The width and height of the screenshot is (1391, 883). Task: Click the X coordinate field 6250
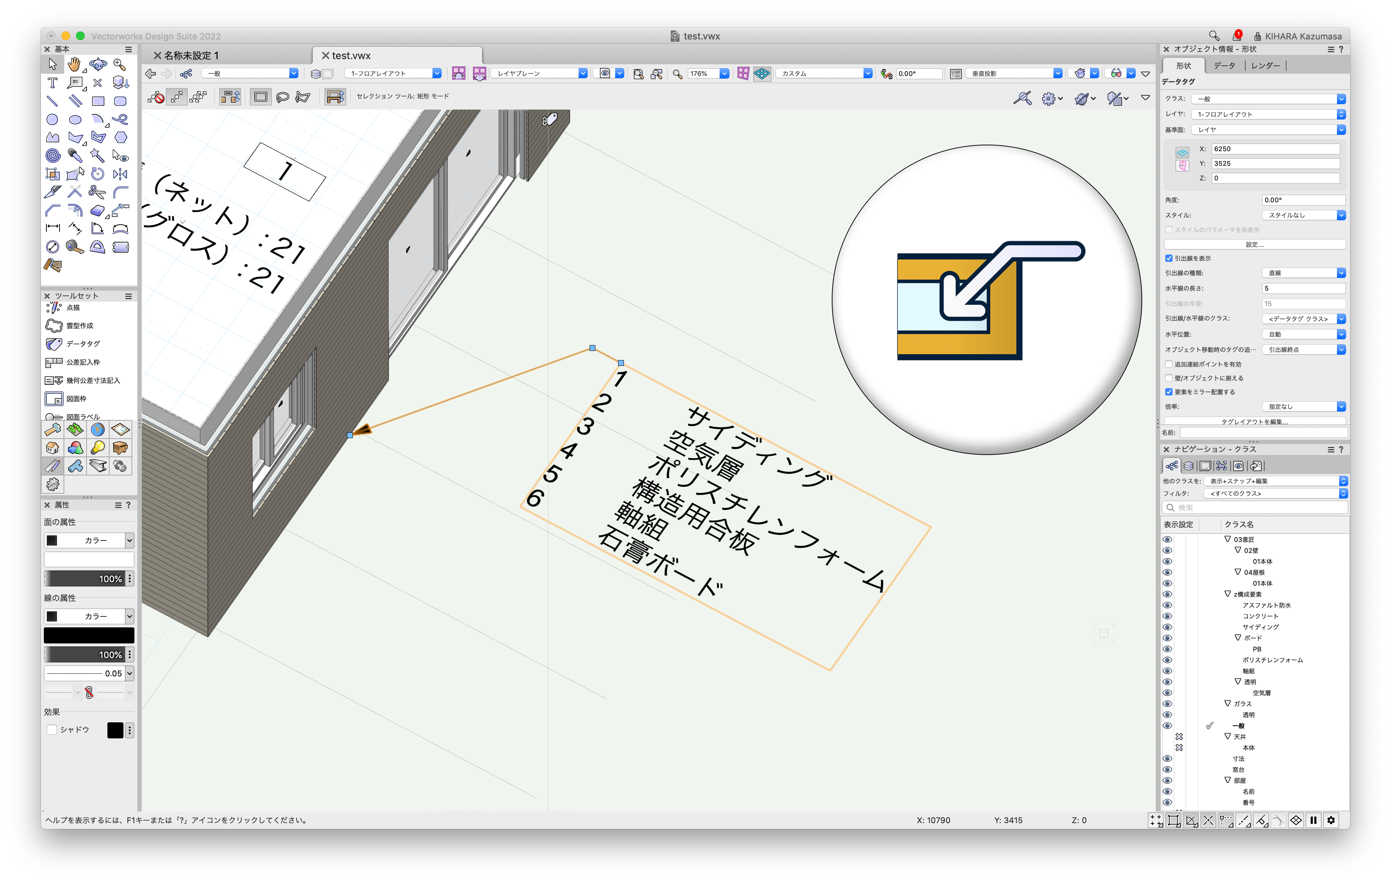point(1275,149)
